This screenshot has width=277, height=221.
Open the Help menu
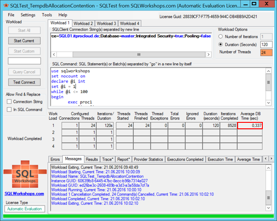[x=63, y=15]
